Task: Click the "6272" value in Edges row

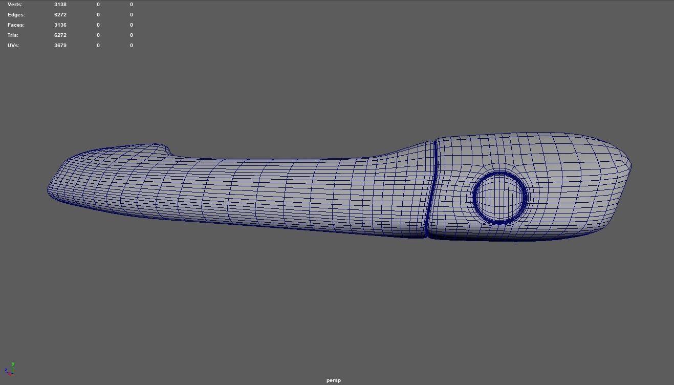Action: pyautogui.click(x=60, y=14)
